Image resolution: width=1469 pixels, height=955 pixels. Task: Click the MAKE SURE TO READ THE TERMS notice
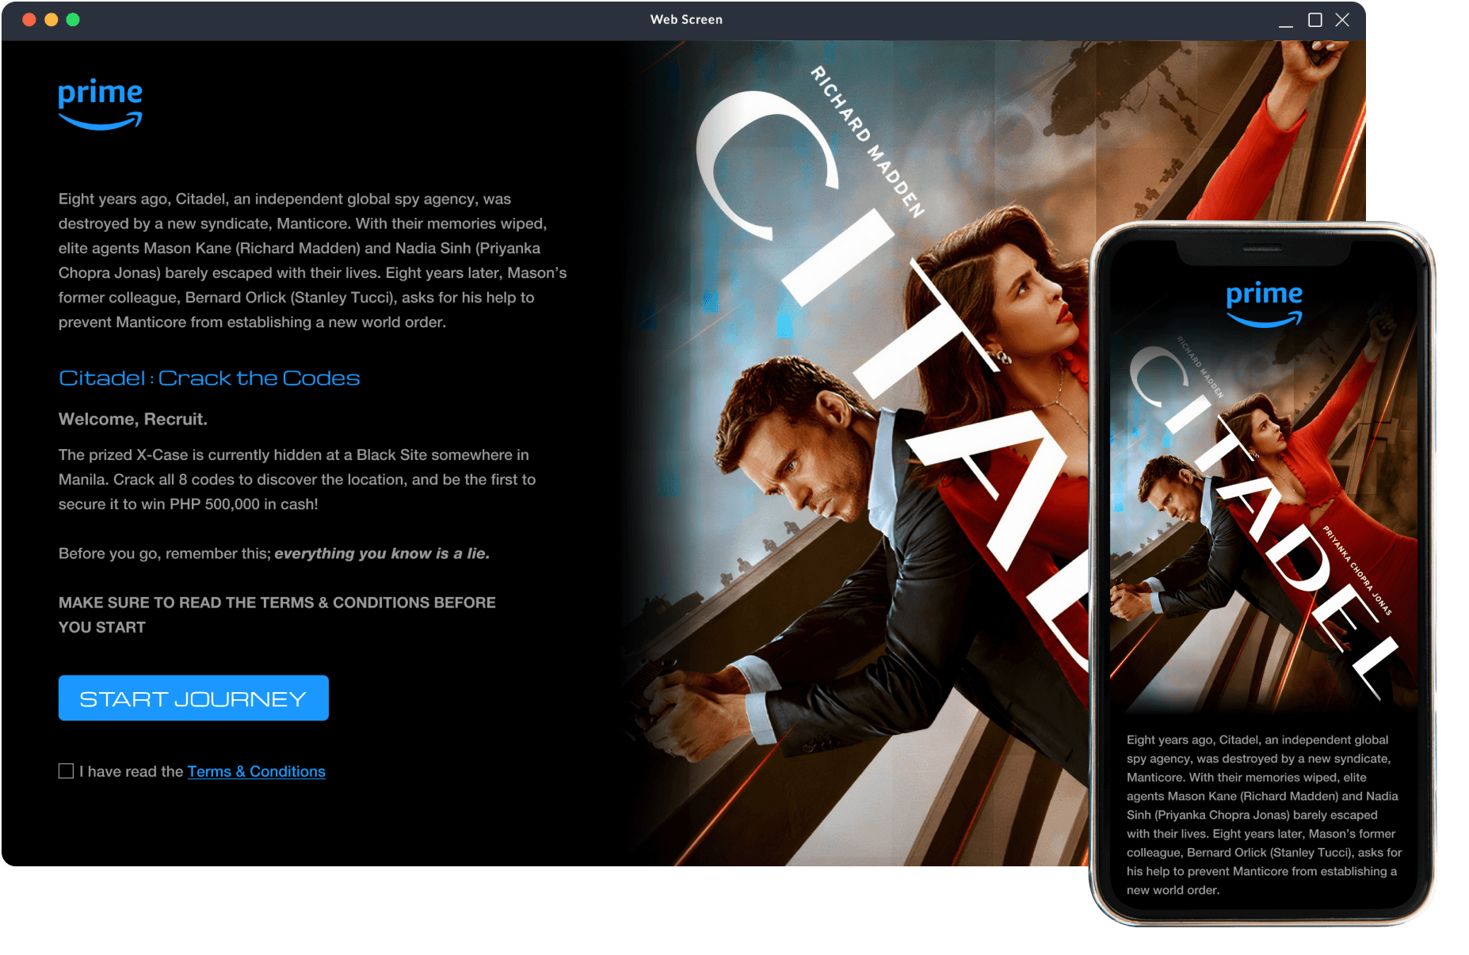click(x=277, y=614)
